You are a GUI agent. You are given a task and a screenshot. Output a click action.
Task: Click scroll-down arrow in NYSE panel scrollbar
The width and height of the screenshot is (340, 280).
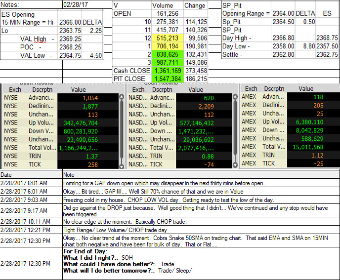122,166
